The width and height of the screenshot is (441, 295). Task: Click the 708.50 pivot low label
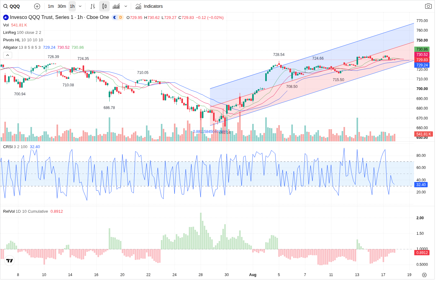tap(292, 87)
